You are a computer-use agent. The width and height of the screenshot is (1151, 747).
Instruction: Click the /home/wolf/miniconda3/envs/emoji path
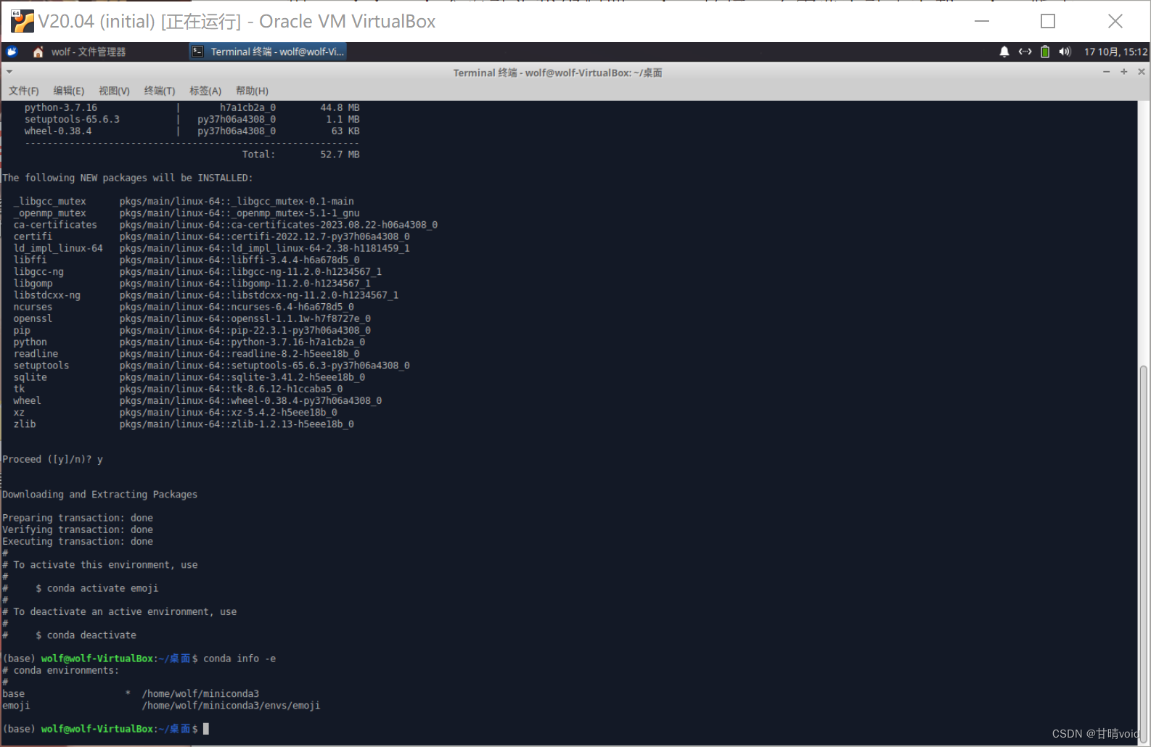click(x=231, y=706)
